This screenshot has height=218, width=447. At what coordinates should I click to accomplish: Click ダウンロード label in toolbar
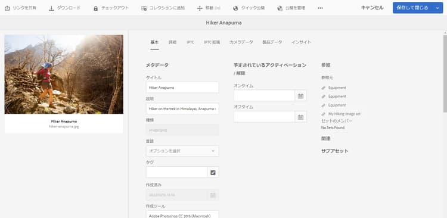pyautogui.click(x=69, y=8)
